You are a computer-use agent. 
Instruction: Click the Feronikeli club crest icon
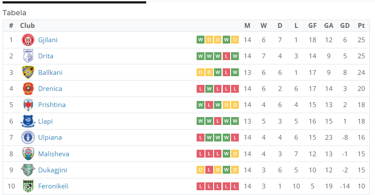(x=28, y=186)
